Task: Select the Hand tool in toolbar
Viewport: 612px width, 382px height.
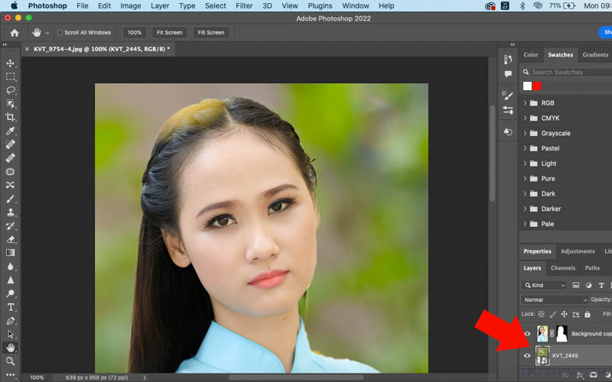Action: click(11, 348)
